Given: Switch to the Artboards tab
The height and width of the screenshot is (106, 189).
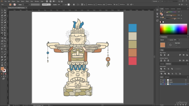Looking at the screenshot, I should pos(167,77).
